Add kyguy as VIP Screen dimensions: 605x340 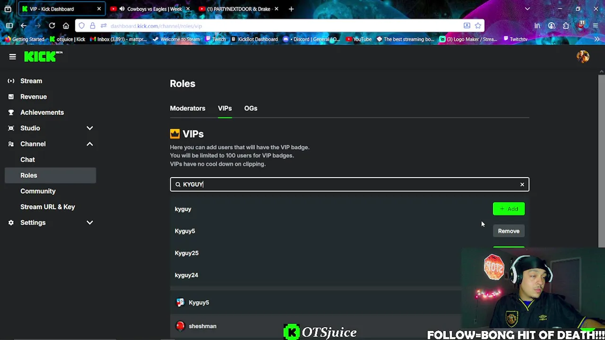click(509, 209)
